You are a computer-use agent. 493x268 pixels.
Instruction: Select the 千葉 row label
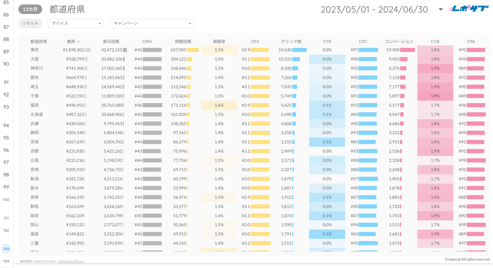[34, 96]
